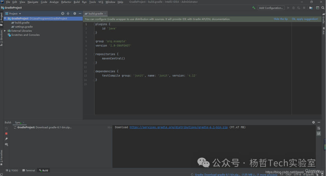Toggle the pin tab icon in Build panel
Screen dimensions: 326x176
[6, 139]
